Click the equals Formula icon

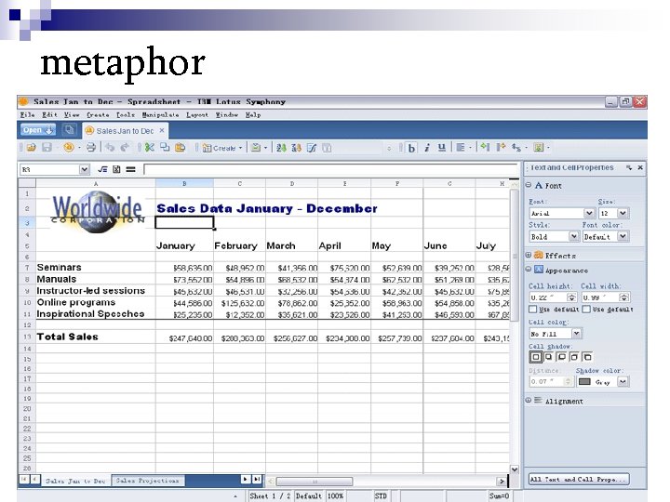point(131,169)
